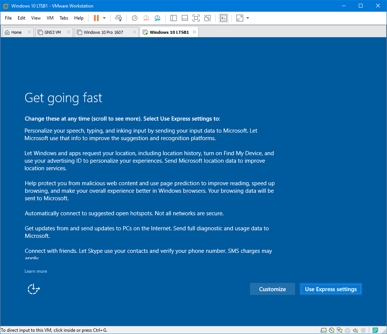Follow the Learn more link
This screenshot has height=334, width=387.
coord(36,271)
